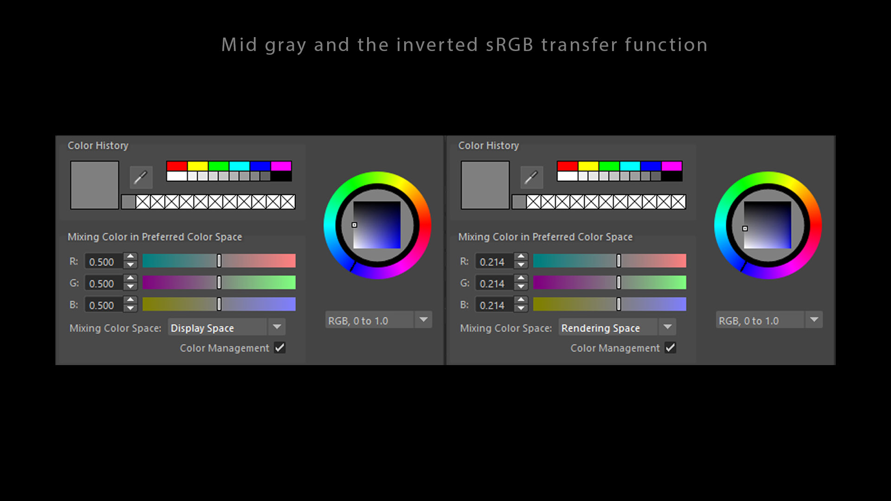Image resolution: width=891 pixels, height=501 pixels.
Task: Click large gray current color preview, right panel
Action: point(485,185)
